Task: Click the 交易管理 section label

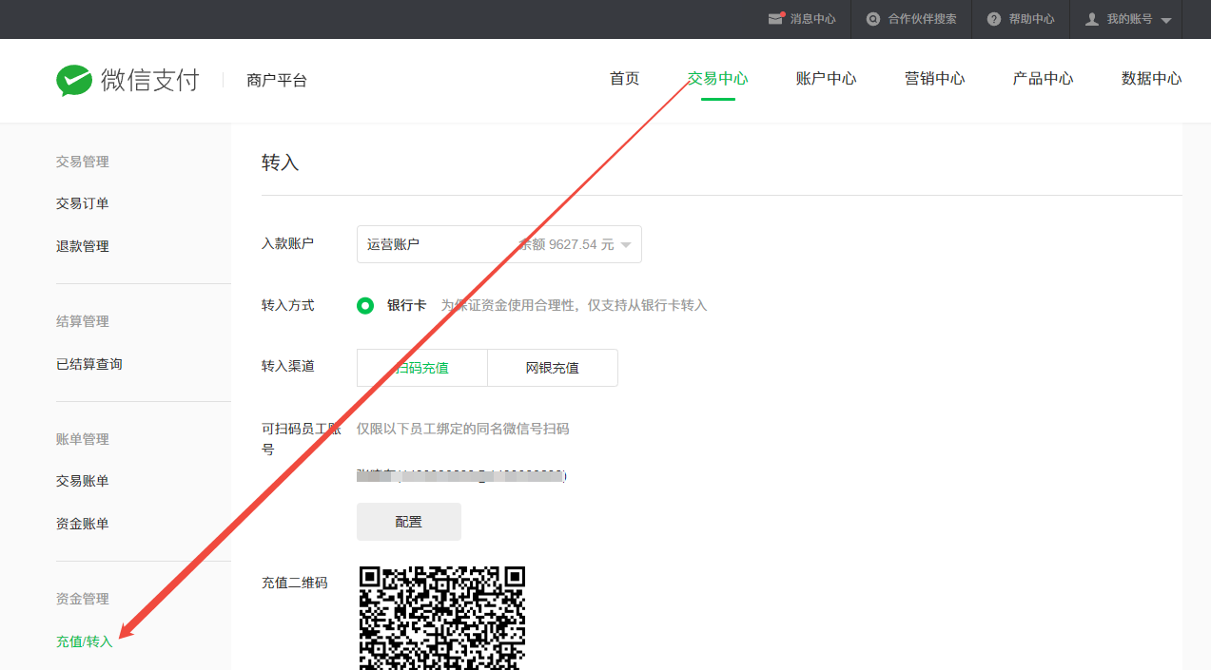Action: coord(83,162)
